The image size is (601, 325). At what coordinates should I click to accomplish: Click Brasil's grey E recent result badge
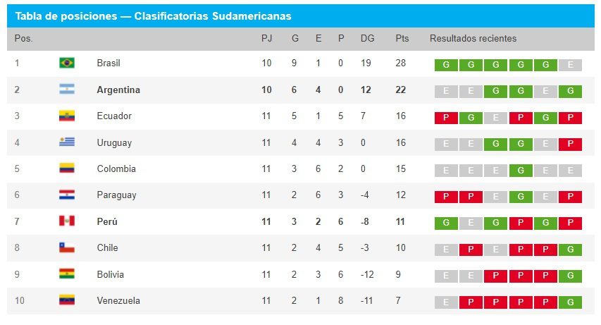tap(570, 65)
